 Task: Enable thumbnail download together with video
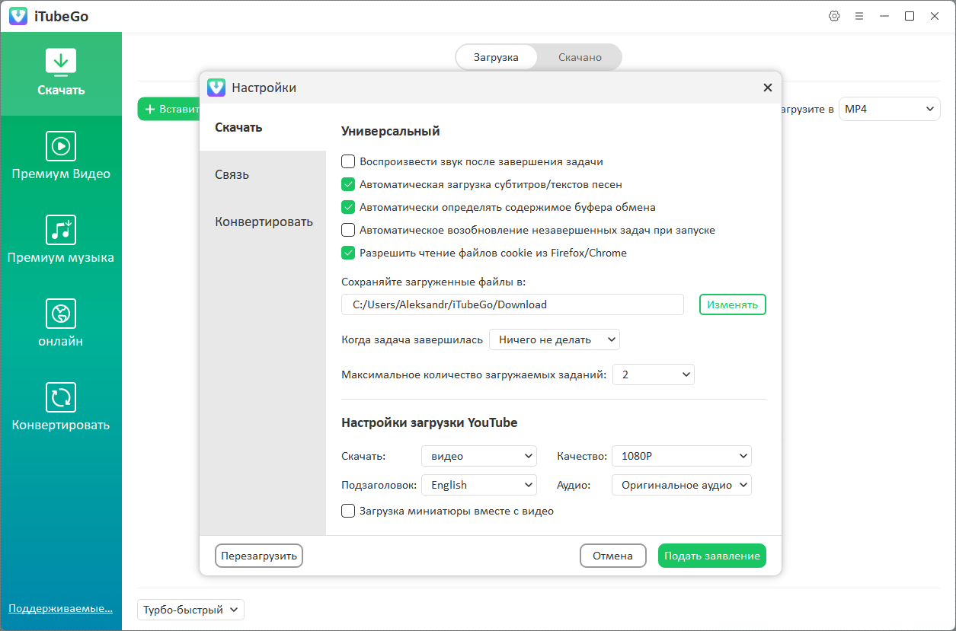pos(348,511)
